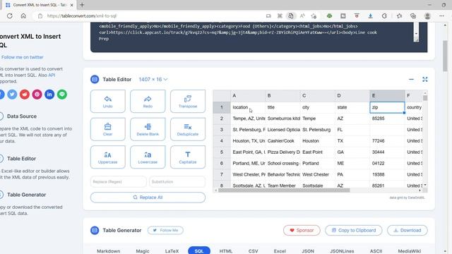Switch to HTML output tab

[226, 251]
